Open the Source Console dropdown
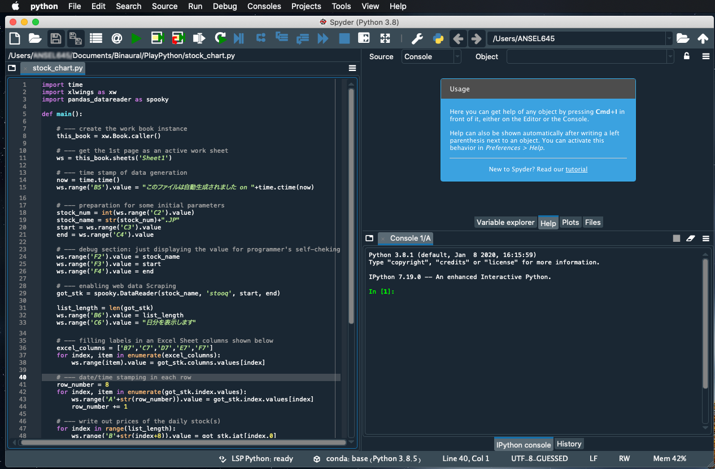Screen dimensions: 715x469 click(x=431, y=56)
